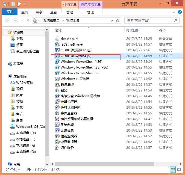Click Windows PowerShell ISE file name
Viewport: 185px width, 175px height.
coord(80,73)
